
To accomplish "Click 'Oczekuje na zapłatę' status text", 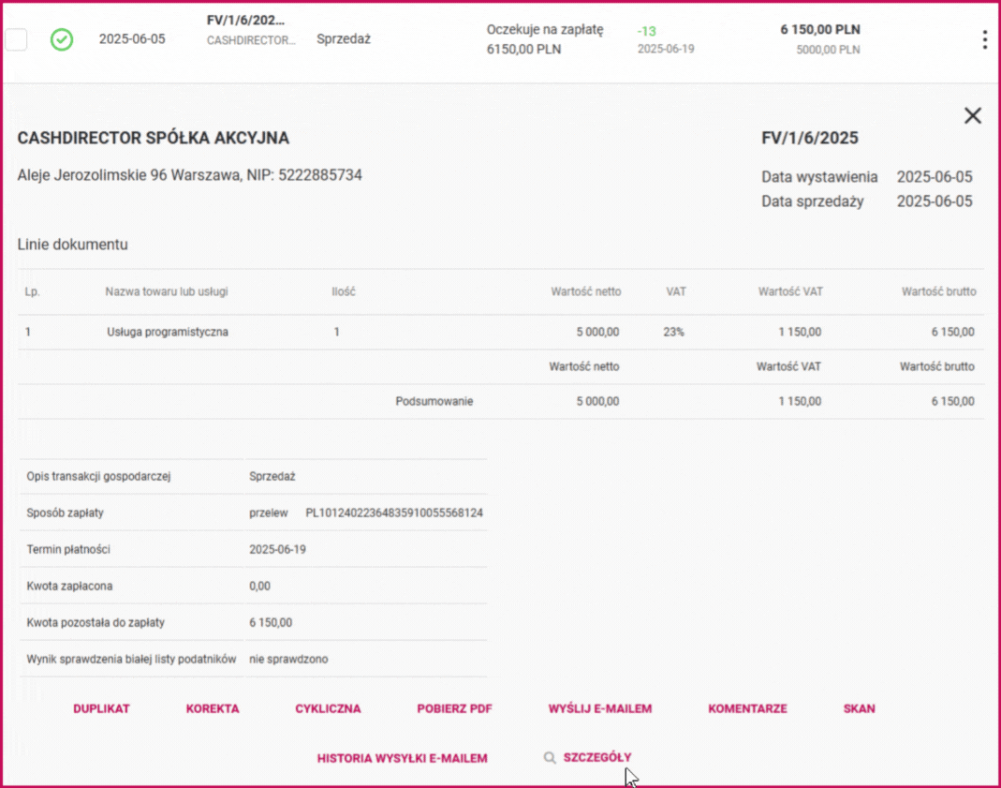I will click(x=545, y=29).
